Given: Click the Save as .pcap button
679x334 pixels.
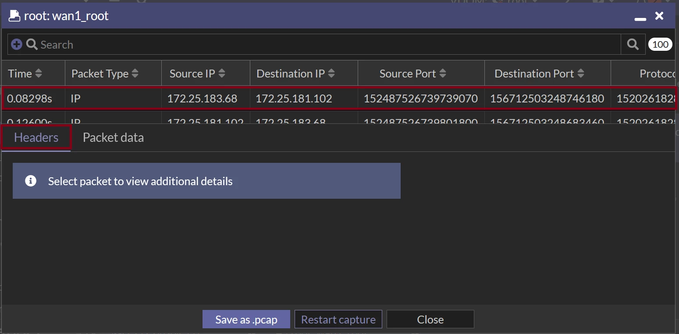Looking at the screenshot, I should click(246, 320).
